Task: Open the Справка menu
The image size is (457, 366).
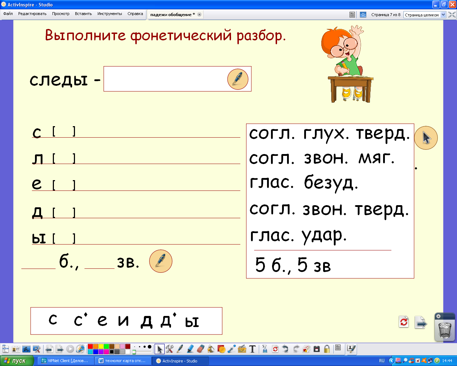Action: click(135, 14)
